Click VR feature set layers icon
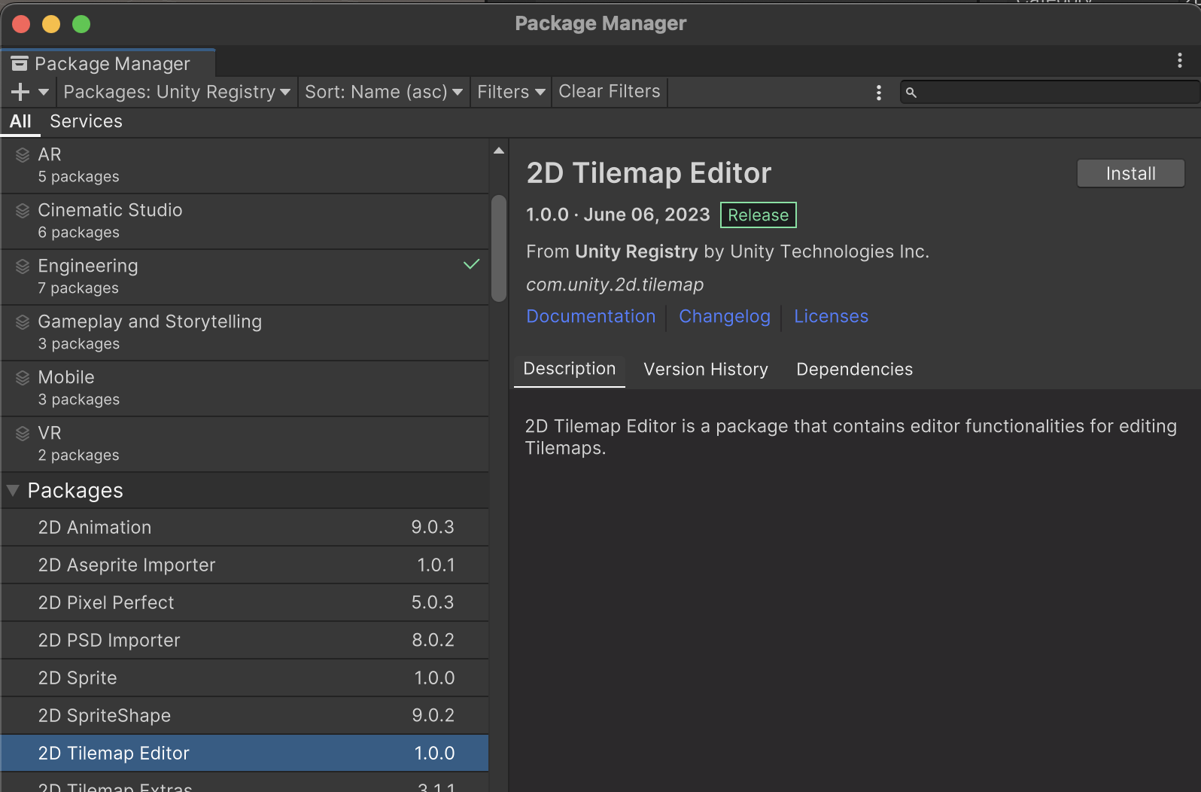This screenshot has height=792, width=1201. click(23, 433)
